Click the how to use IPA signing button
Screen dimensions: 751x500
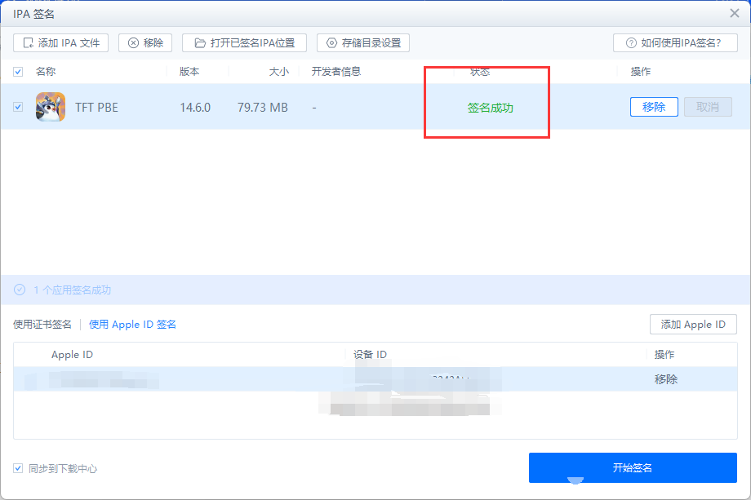675,43
